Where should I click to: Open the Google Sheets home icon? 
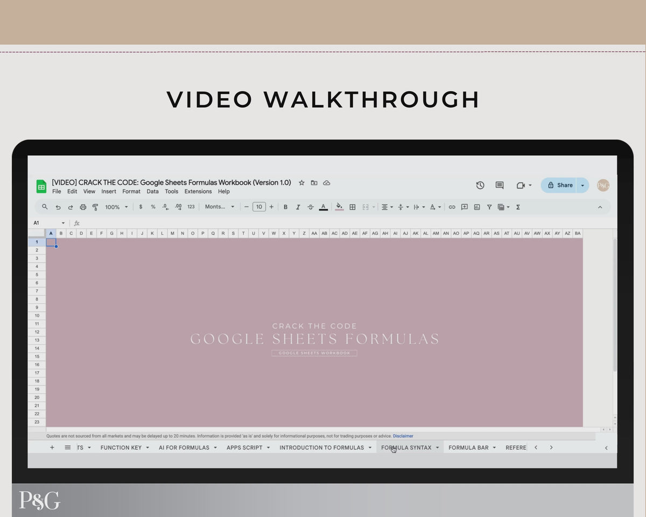[x=41, y=186]
